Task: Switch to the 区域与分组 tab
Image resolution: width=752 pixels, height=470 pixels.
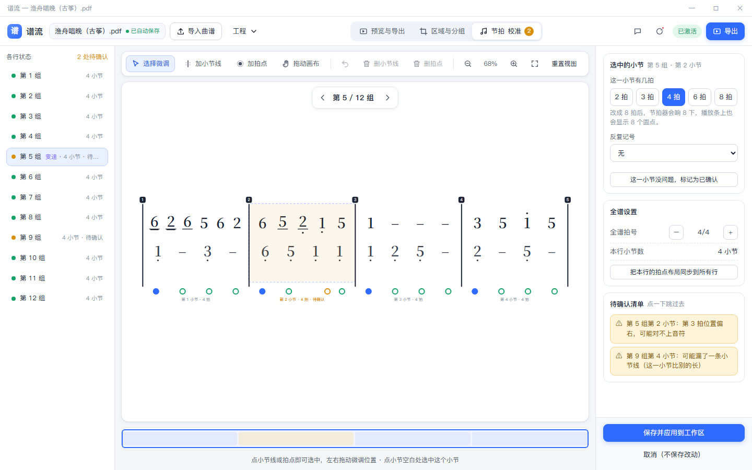Action: [442, 31]
